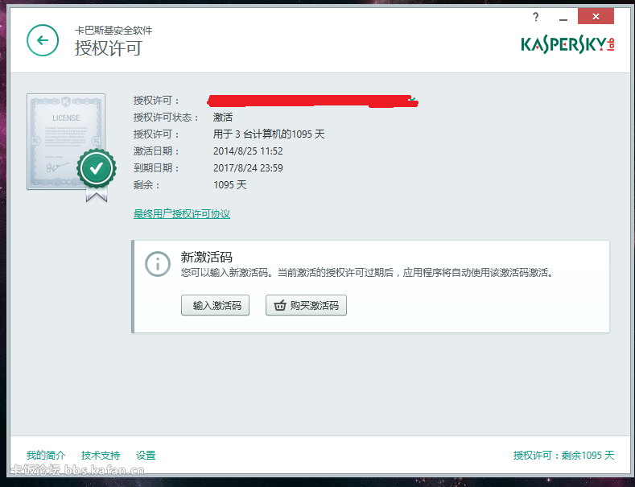Screen dimensions: 635x487
Task: Click the Kaspersky lab logo
Action: tap(567, 44)
